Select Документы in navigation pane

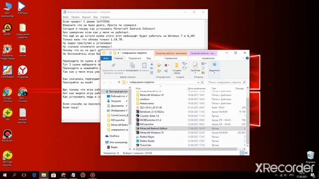click(x=117, y=106)
